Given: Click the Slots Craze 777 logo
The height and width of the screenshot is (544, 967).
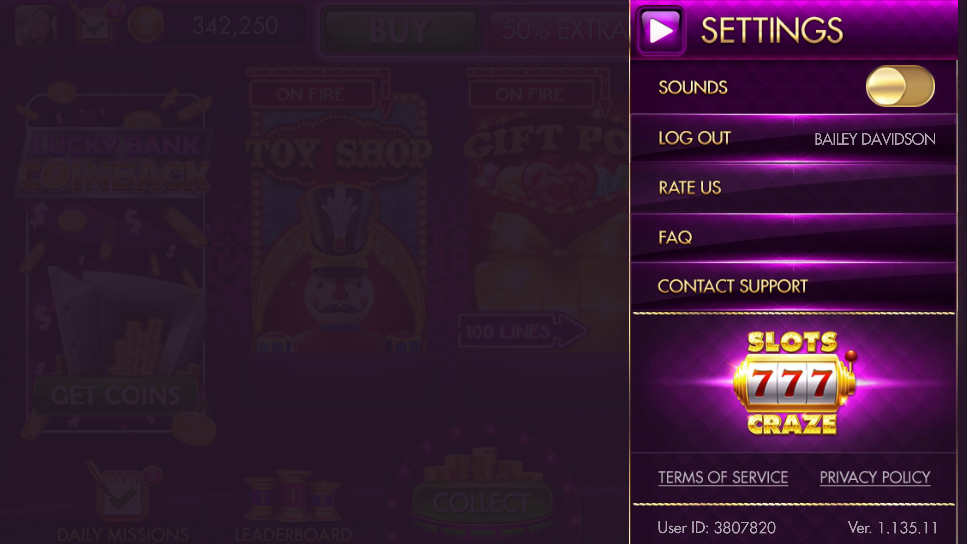Looking at the screenshot, I should 792,383.
